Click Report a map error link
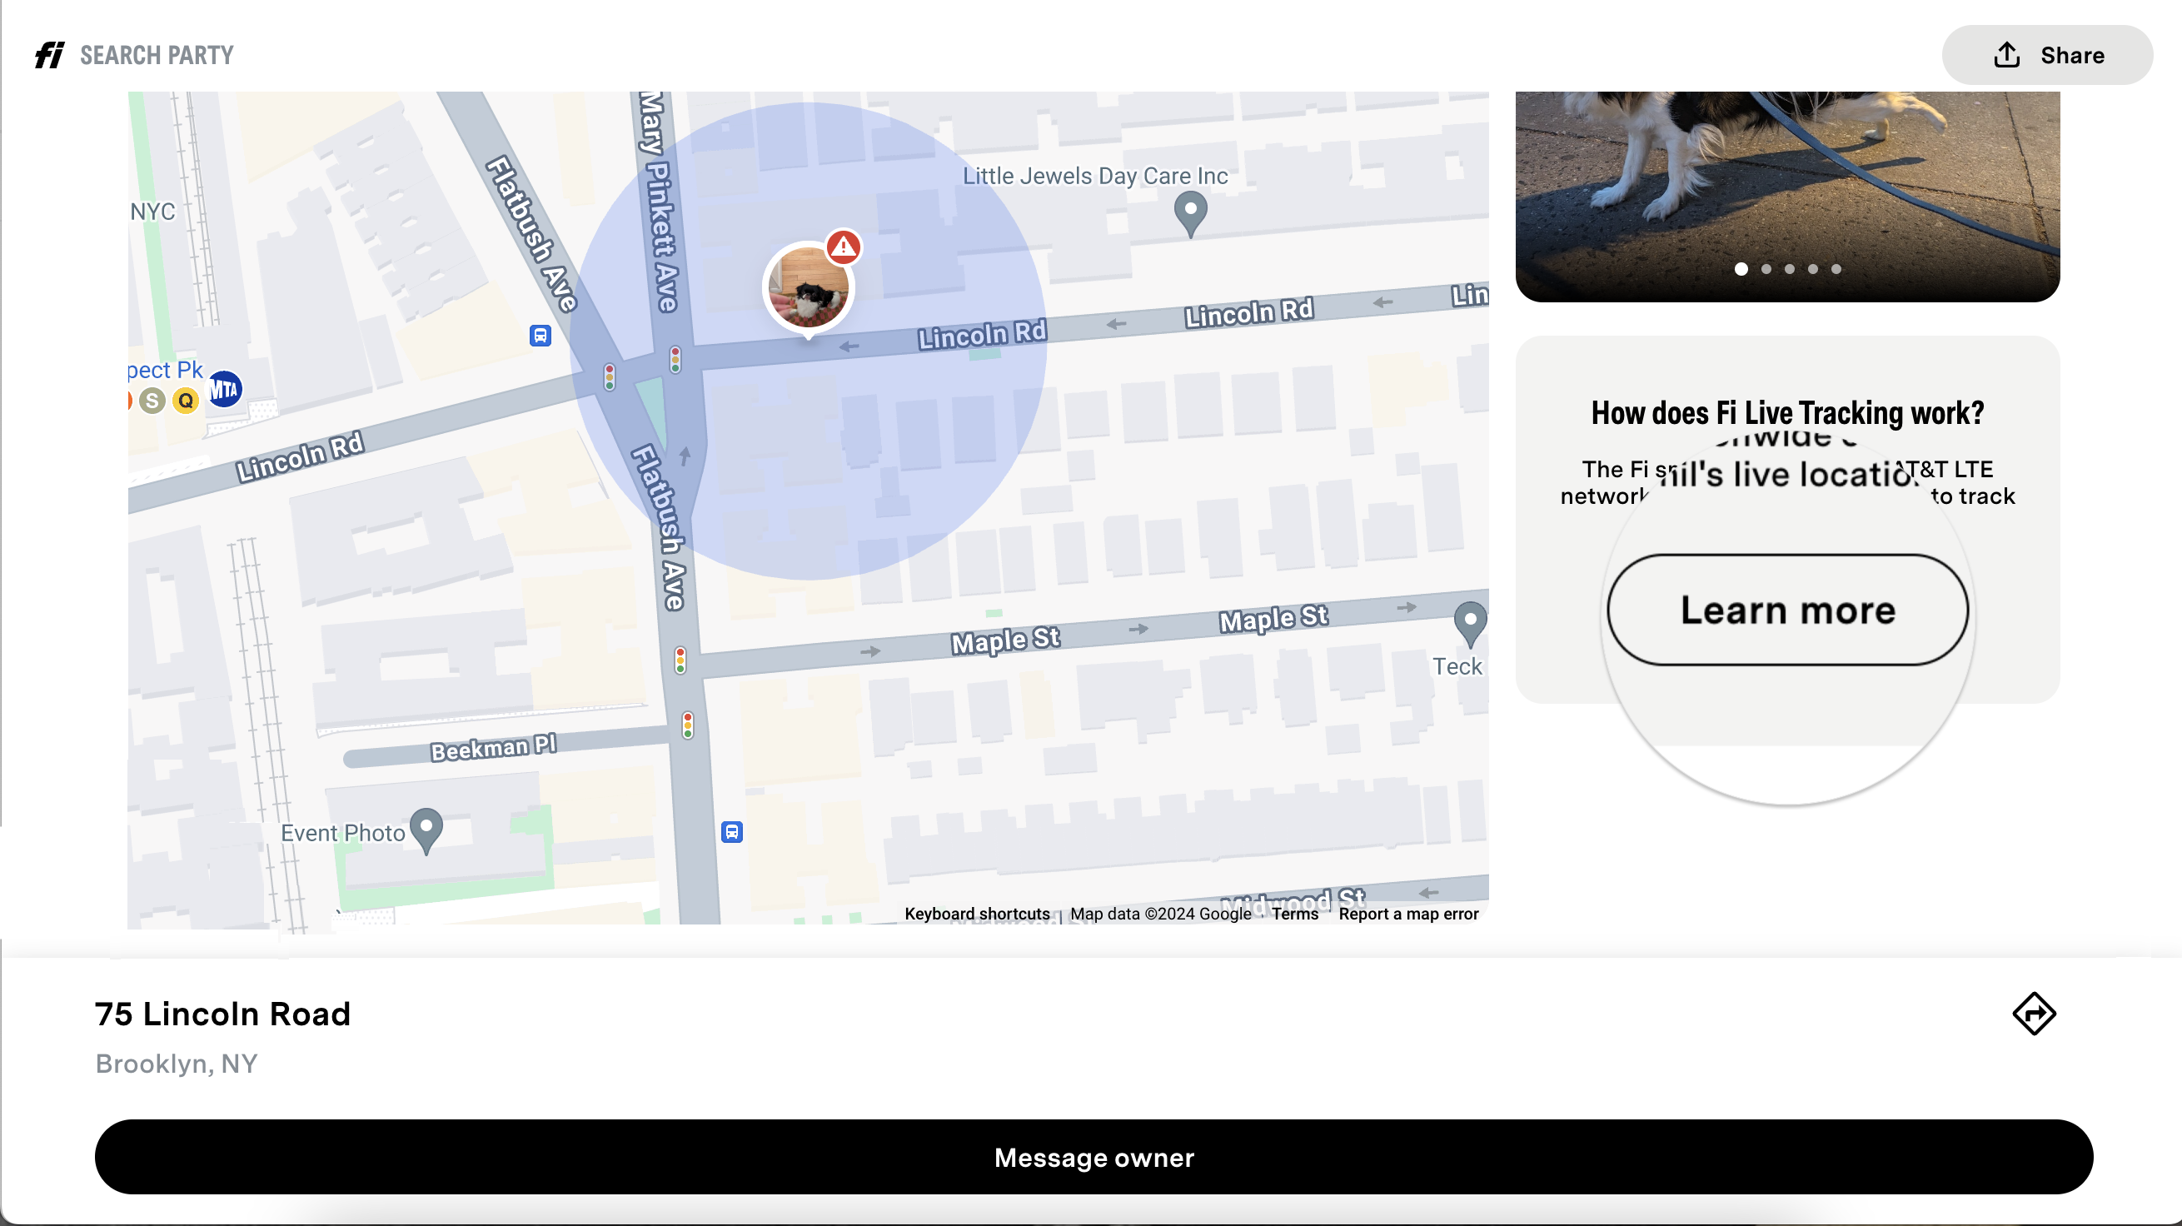The height and width of the screenshot is (1226, 2182). pos(1407,914)
